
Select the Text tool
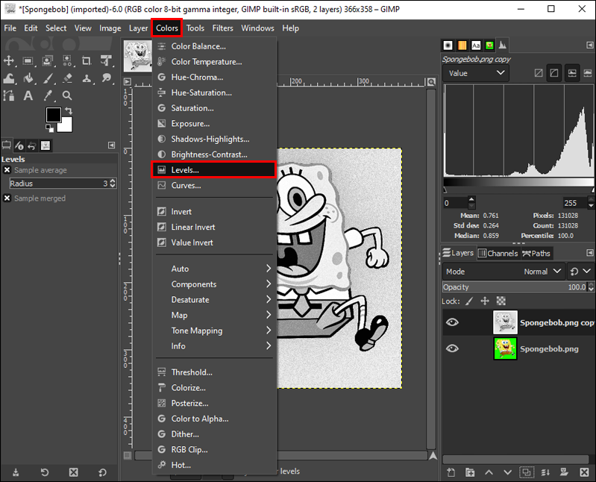28,96
